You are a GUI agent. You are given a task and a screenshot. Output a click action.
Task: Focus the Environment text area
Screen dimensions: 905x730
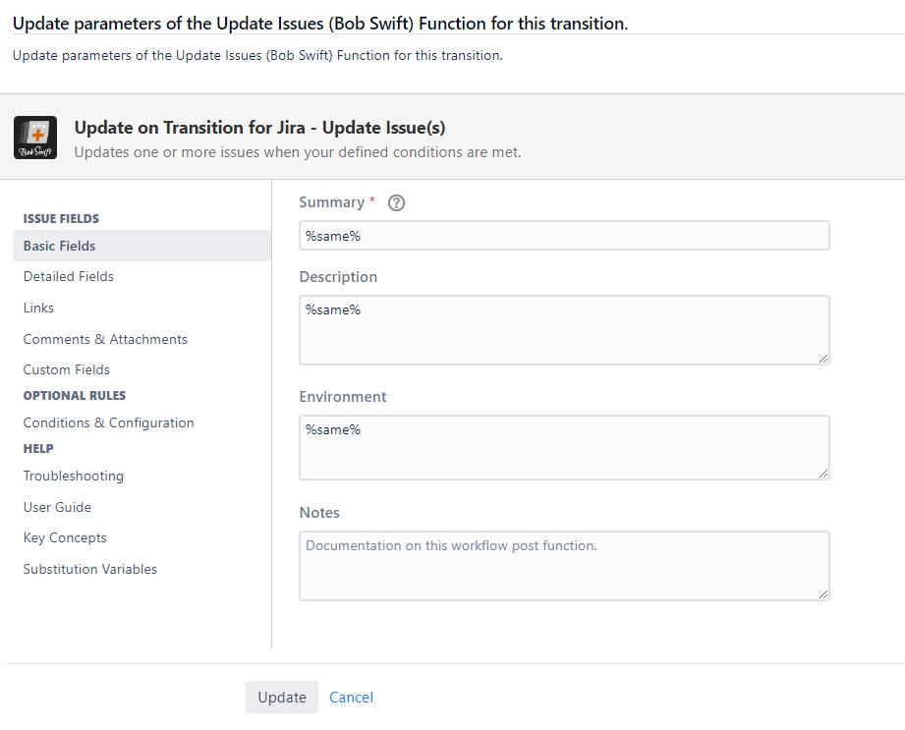pyautogui.click(x=564, y=447)
